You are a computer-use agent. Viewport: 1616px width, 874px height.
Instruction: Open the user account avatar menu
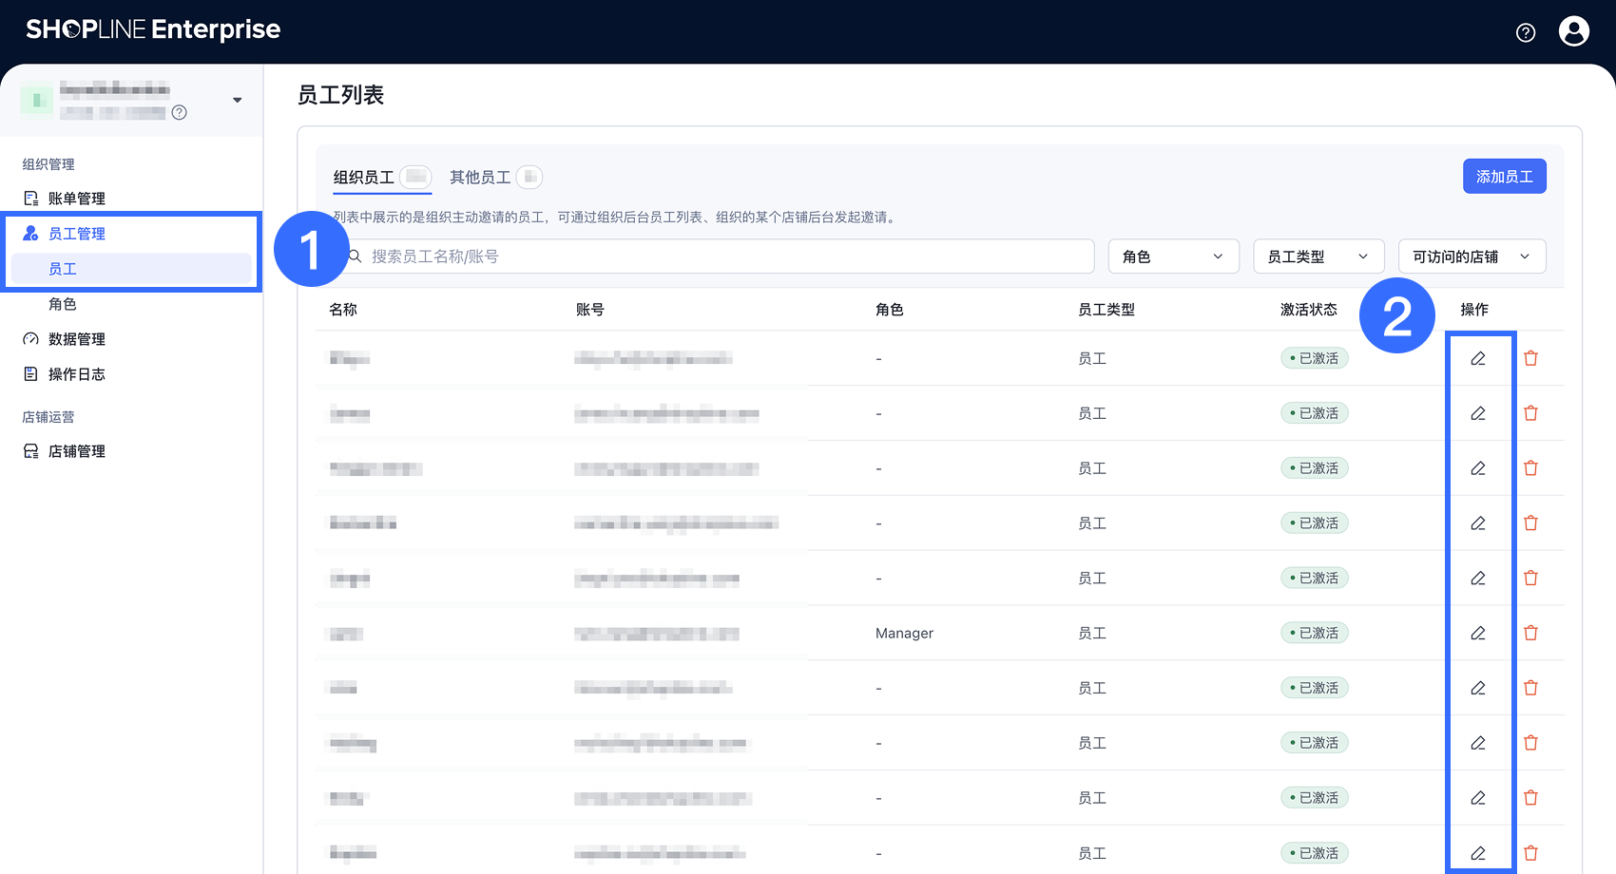click(x=1573, y=31)
